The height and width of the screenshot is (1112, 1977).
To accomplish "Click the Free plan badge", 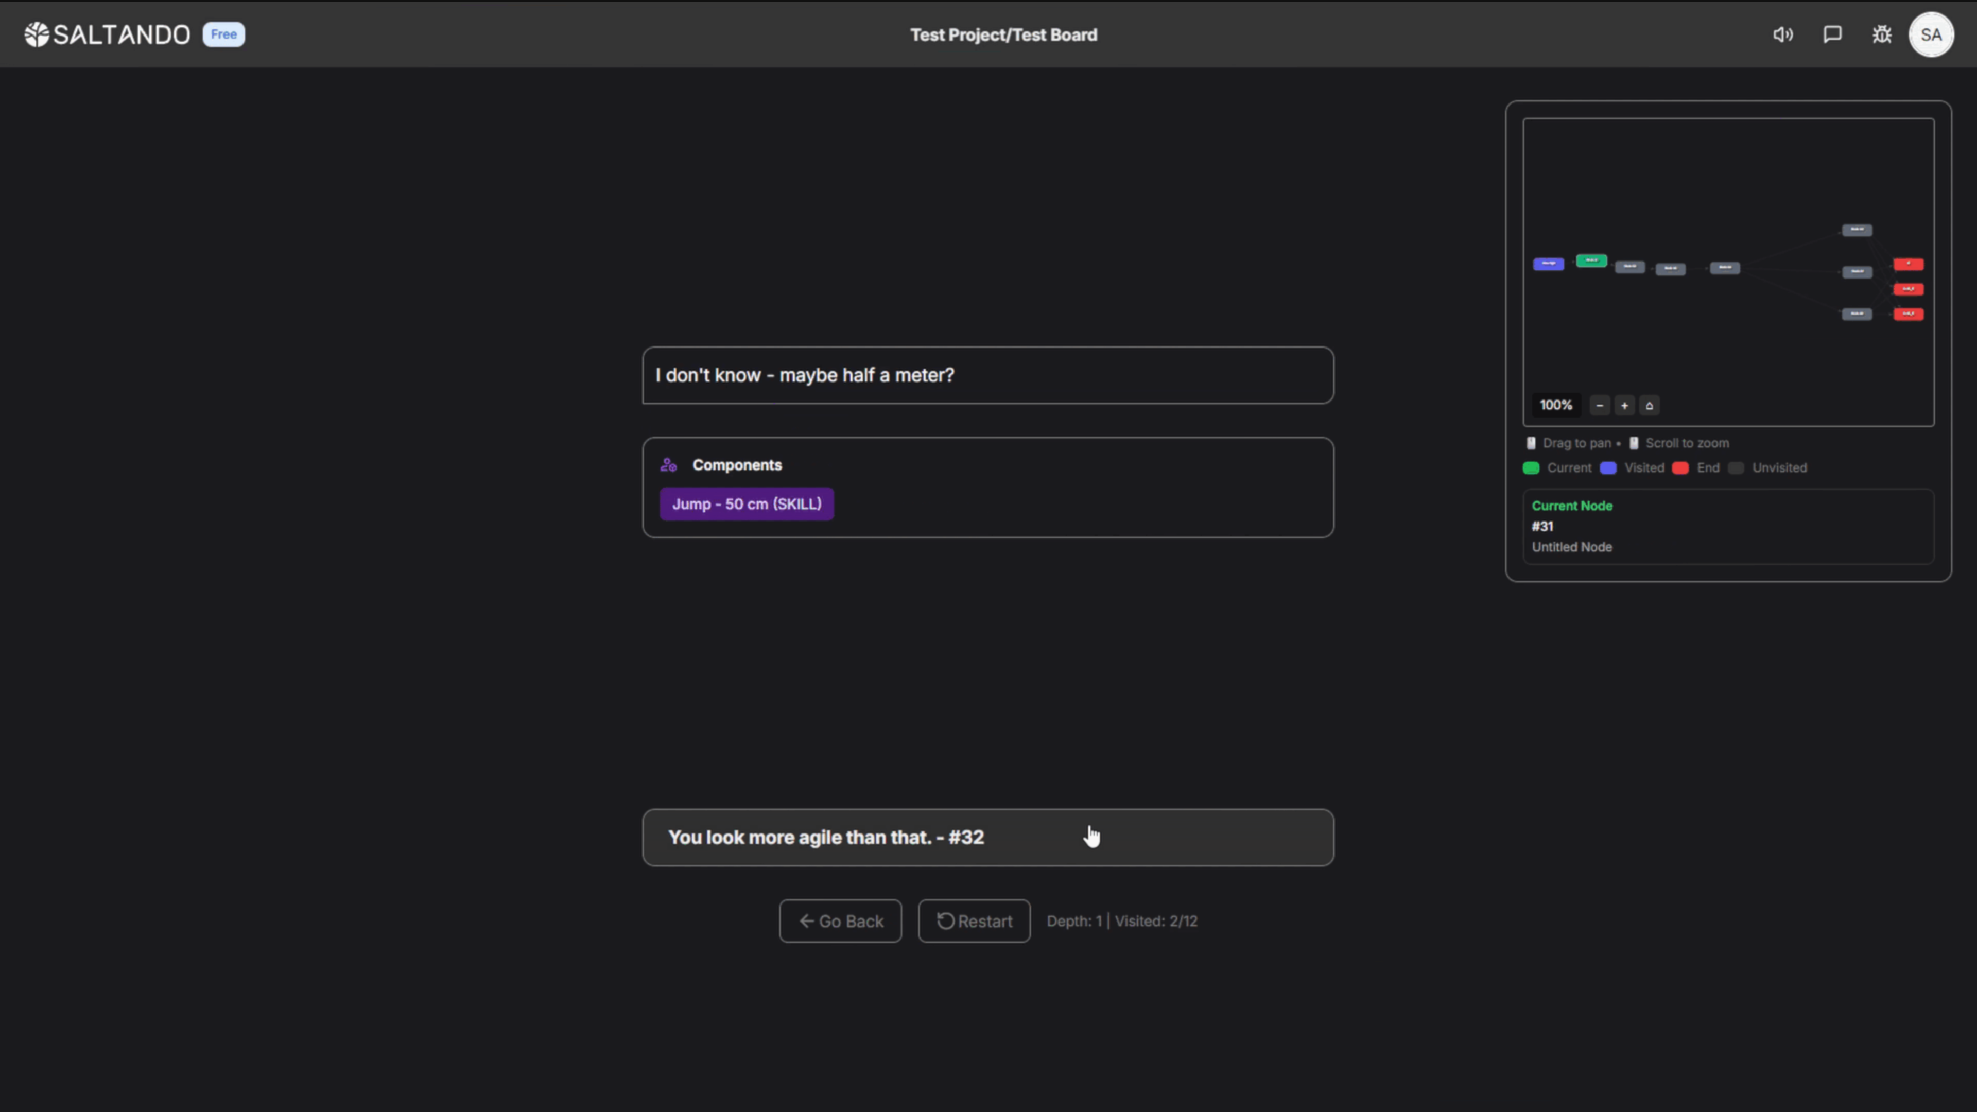I will [x=223, y=34].
